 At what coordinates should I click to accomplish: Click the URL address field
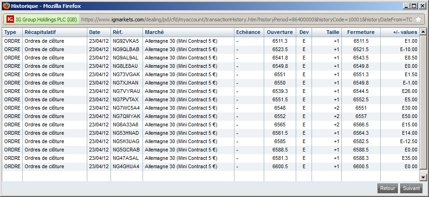(x=247, y=20)
